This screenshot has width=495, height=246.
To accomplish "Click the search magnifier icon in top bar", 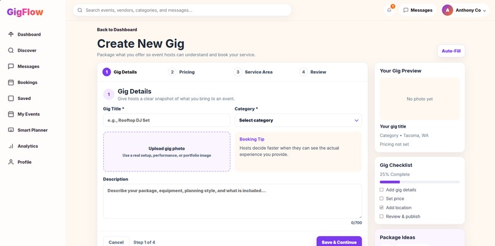I will [x=80, y=10].
